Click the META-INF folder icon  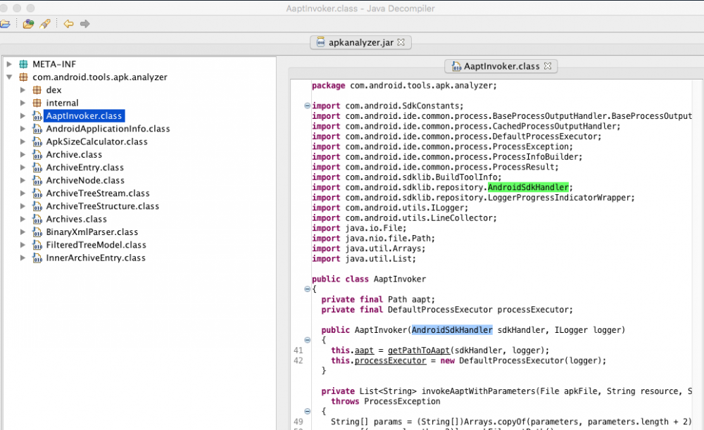coord(24,64)
